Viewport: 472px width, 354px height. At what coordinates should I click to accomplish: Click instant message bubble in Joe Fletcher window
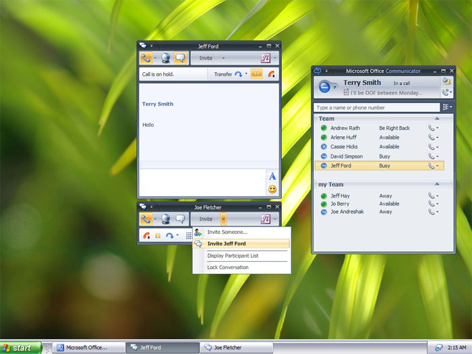180,219
